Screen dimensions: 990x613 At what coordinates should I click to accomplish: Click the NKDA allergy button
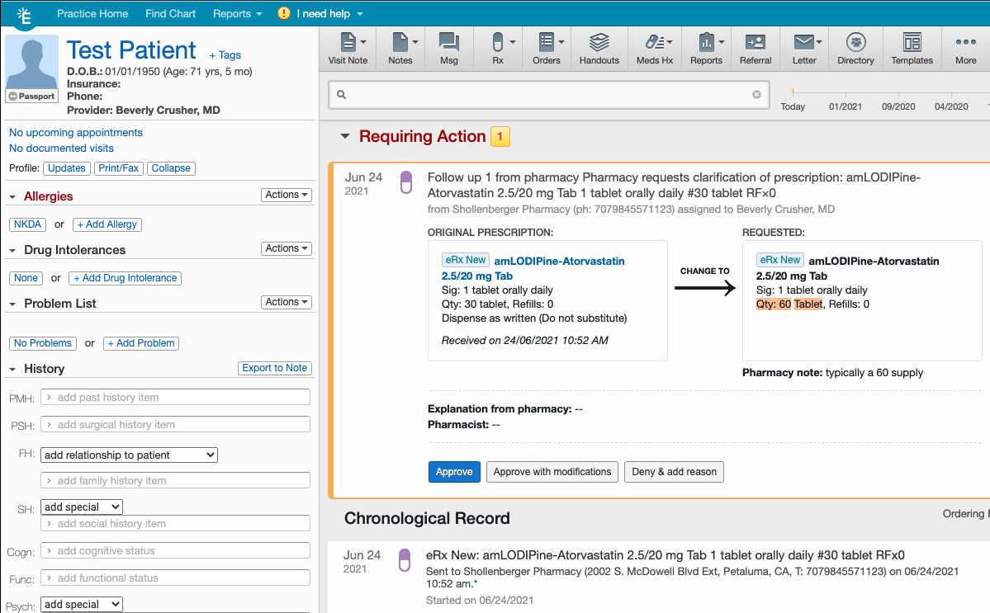tap(28, 224)
